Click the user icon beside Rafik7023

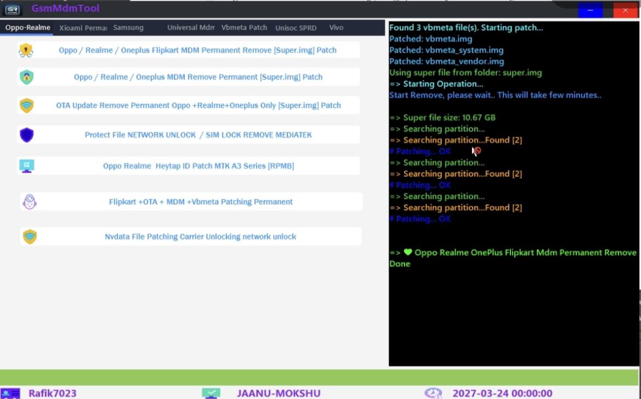[x=10, y=394]
